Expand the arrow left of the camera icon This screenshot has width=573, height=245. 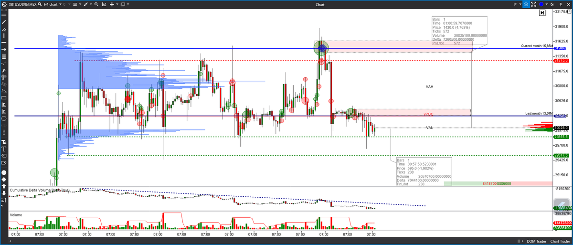pos(520,4)
